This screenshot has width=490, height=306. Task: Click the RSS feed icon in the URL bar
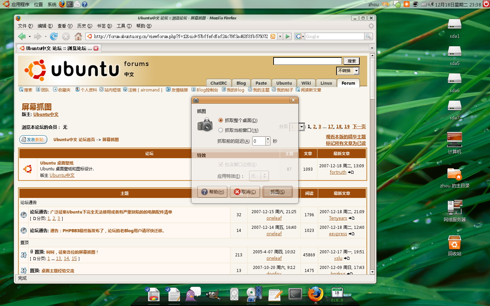point(273,36)
